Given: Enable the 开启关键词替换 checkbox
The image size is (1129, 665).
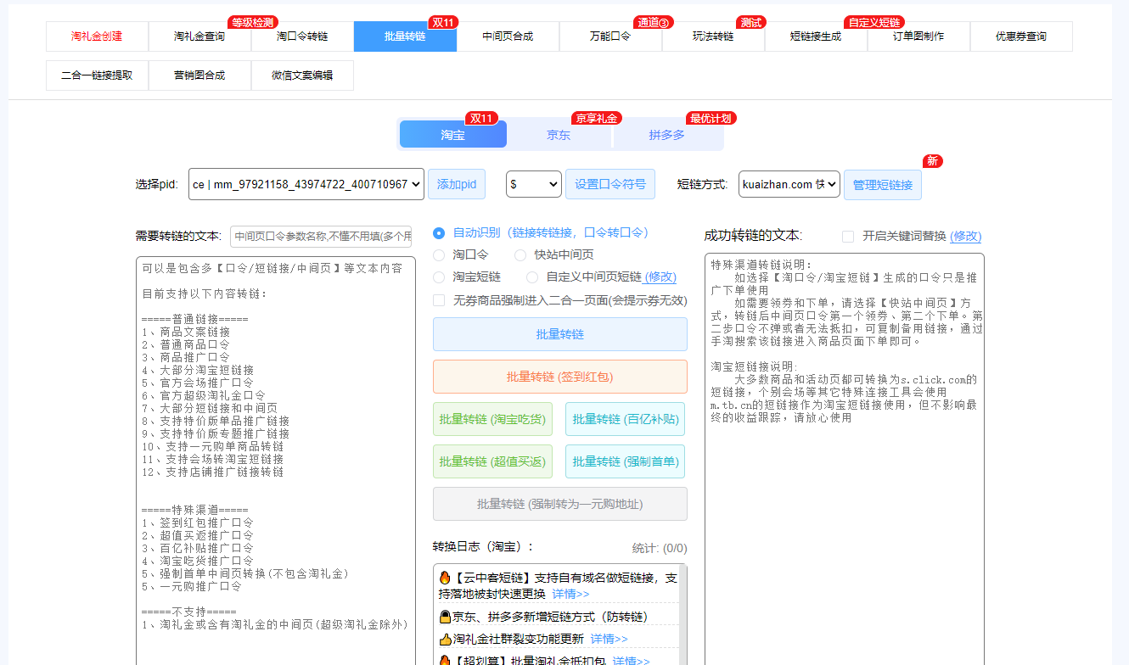Looking at the screenshot, I should pos(848,237).
